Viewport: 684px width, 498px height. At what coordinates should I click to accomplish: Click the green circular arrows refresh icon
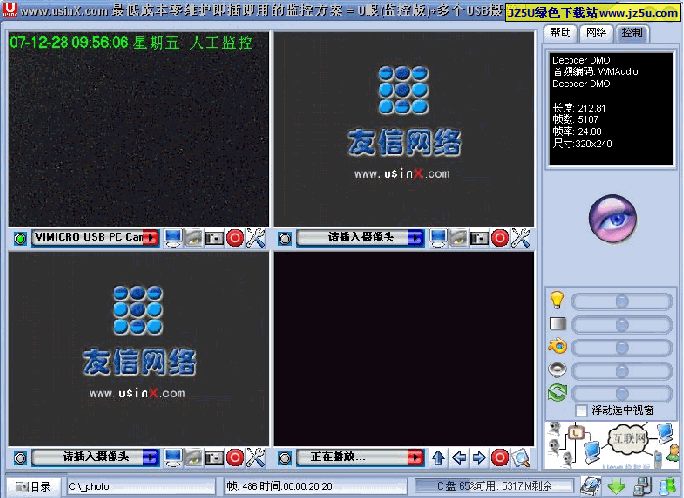pyautogui.click(x=557, y=392)
